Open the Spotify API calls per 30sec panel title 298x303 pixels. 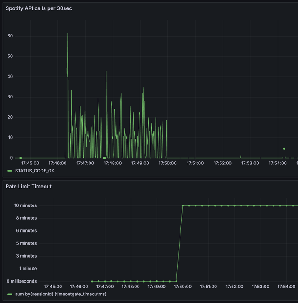tap(39, 8)
